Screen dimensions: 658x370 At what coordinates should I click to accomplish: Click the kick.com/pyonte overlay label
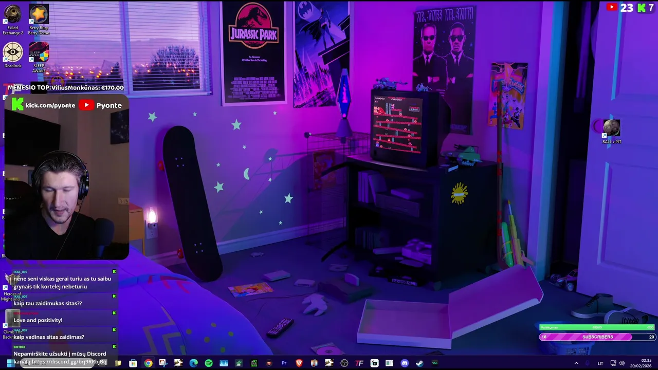(x=44, y=105)
